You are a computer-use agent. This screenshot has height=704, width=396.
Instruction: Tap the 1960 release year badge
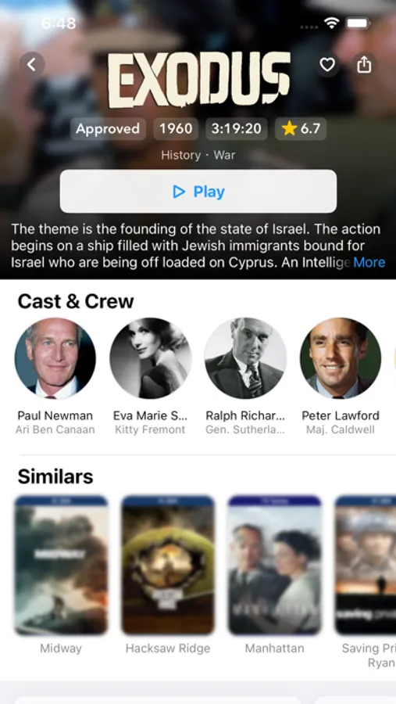coord(176,129)
